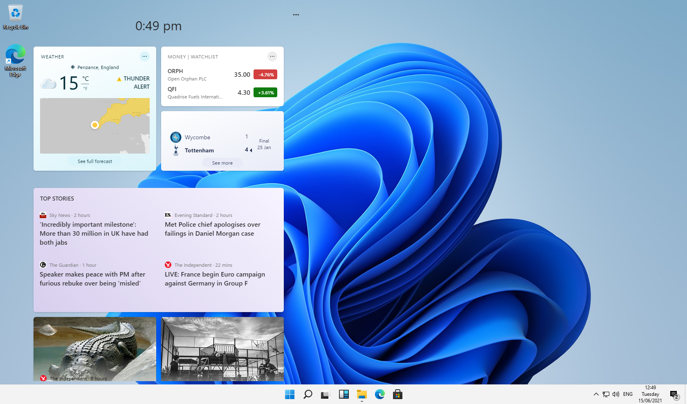Viewport: 687px width, 404px height.
Task: Click the See full forecast button
Action: coord(95,161)
